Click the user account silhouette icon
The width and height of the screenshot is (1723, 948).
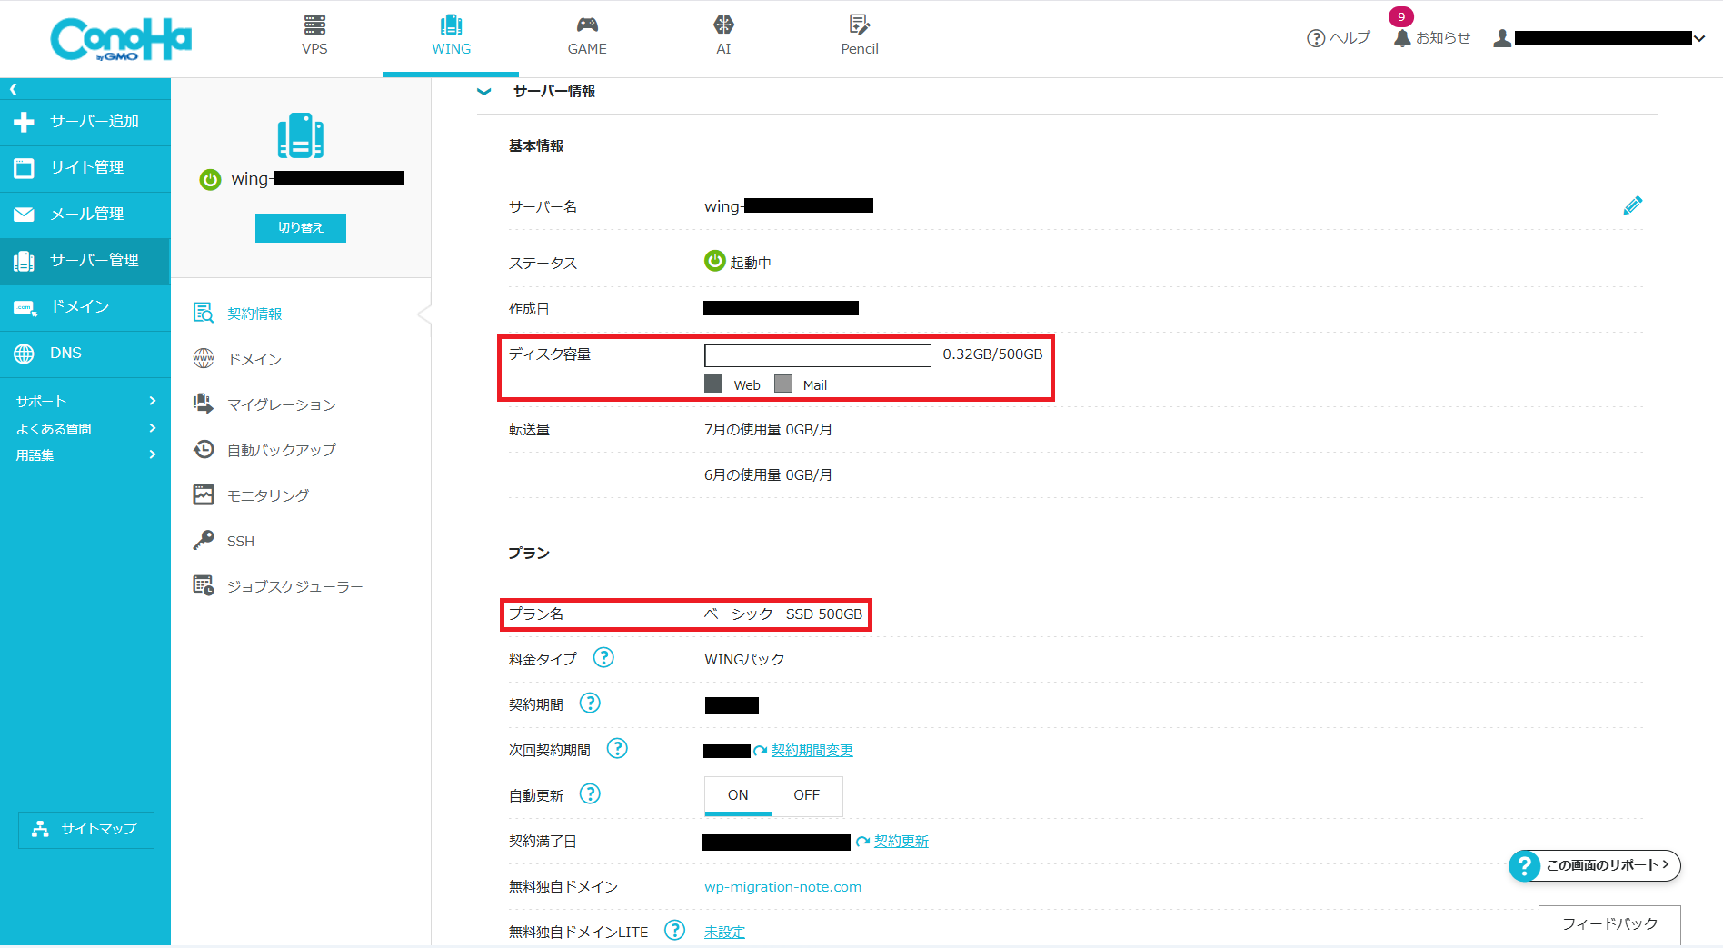click(1502, 38)
